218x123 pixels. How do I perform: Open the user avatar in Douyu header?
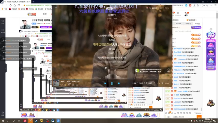click(x=186, y=14)
